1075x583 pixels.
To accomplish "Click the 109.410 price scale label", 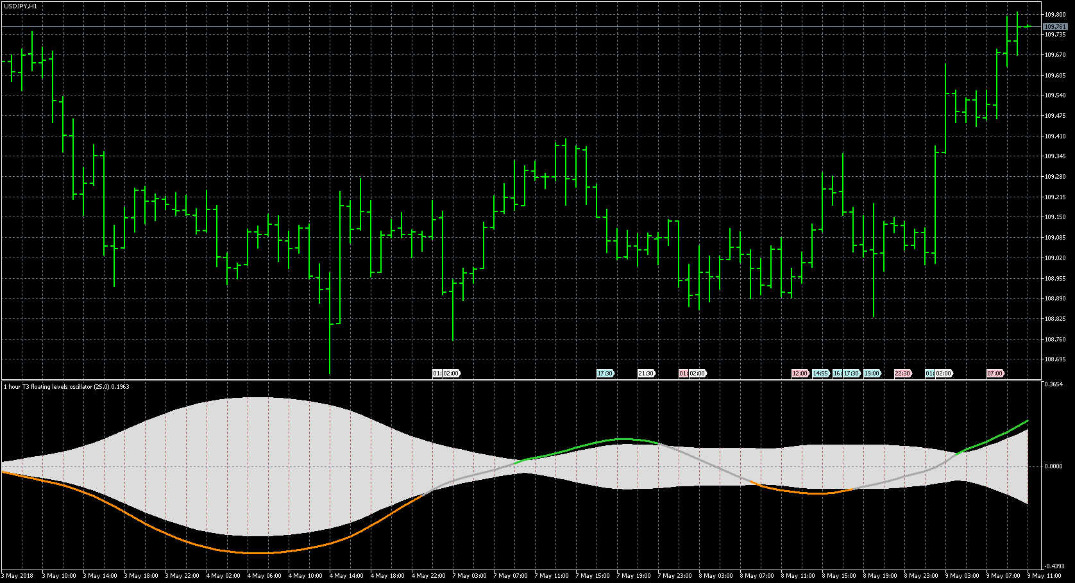I will pyautogui.click(x=1055, y=136).
